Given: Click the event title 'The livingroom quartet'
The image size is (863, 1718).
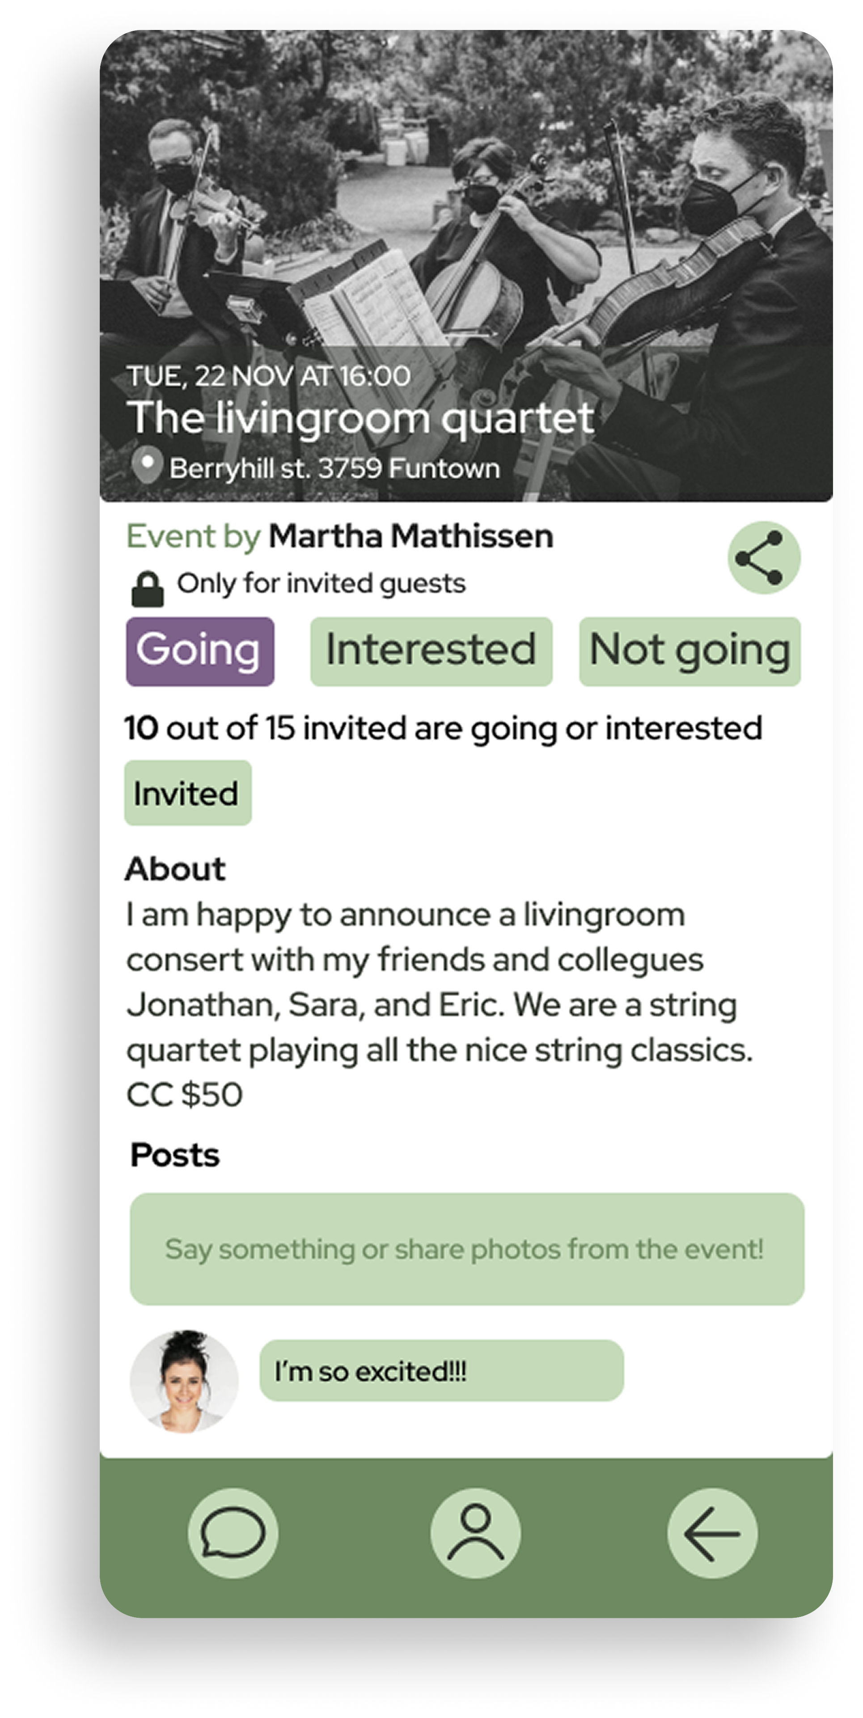Looking at the screenshot, I should [x=360, y=418].
